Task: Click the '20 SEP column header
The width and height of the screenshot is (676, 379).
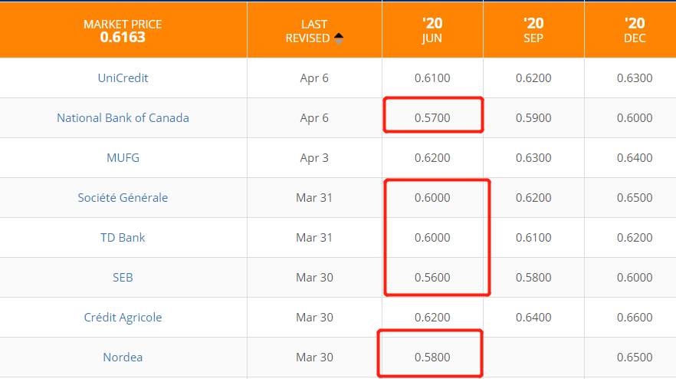Action: pos(533,30)
